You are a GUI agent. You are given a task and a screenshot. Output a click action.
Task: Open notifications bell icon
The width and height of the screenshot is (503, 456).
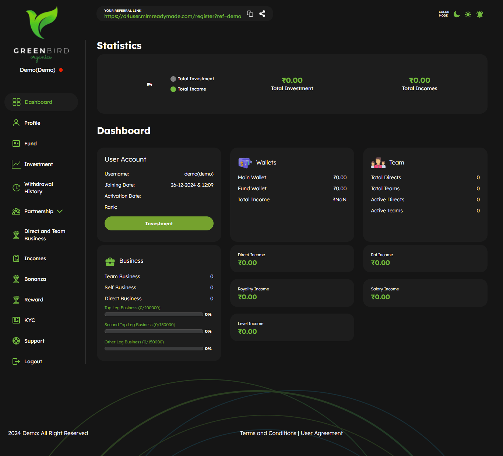coord(479,14)
